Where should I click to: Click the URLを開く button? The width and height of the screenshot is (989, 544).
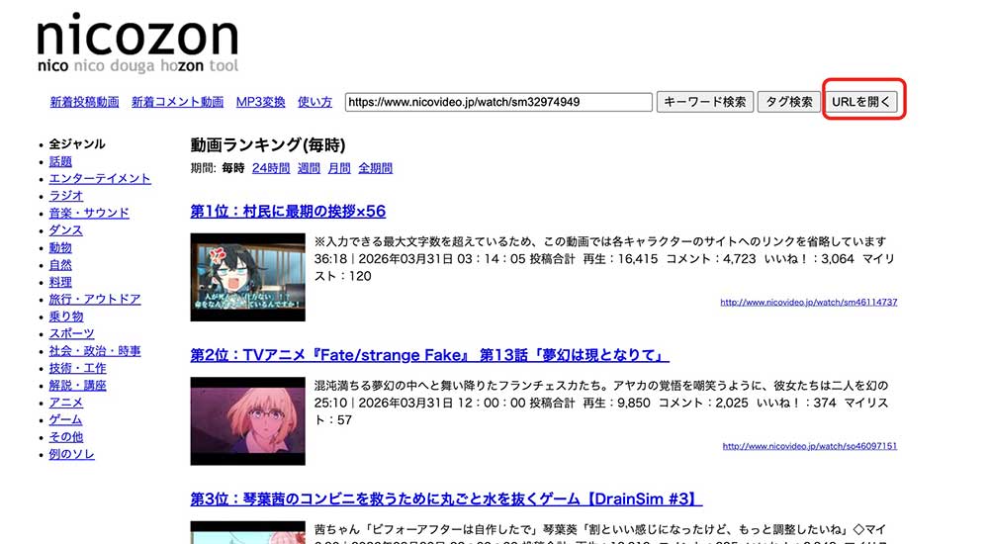862,102
